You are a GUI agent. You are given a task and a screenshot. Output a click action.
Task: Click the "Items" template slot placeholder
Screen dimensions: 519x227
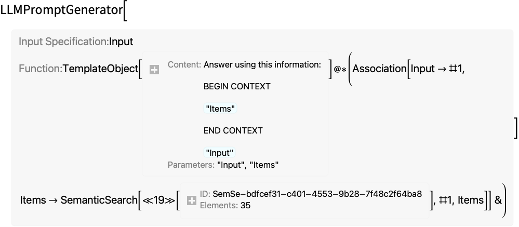[x=220, y=109]
